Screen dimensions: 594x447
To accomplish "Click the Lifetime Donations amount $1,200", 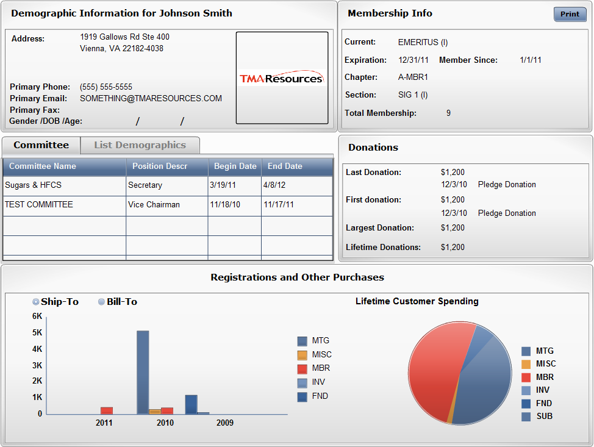I will point(453,248).
